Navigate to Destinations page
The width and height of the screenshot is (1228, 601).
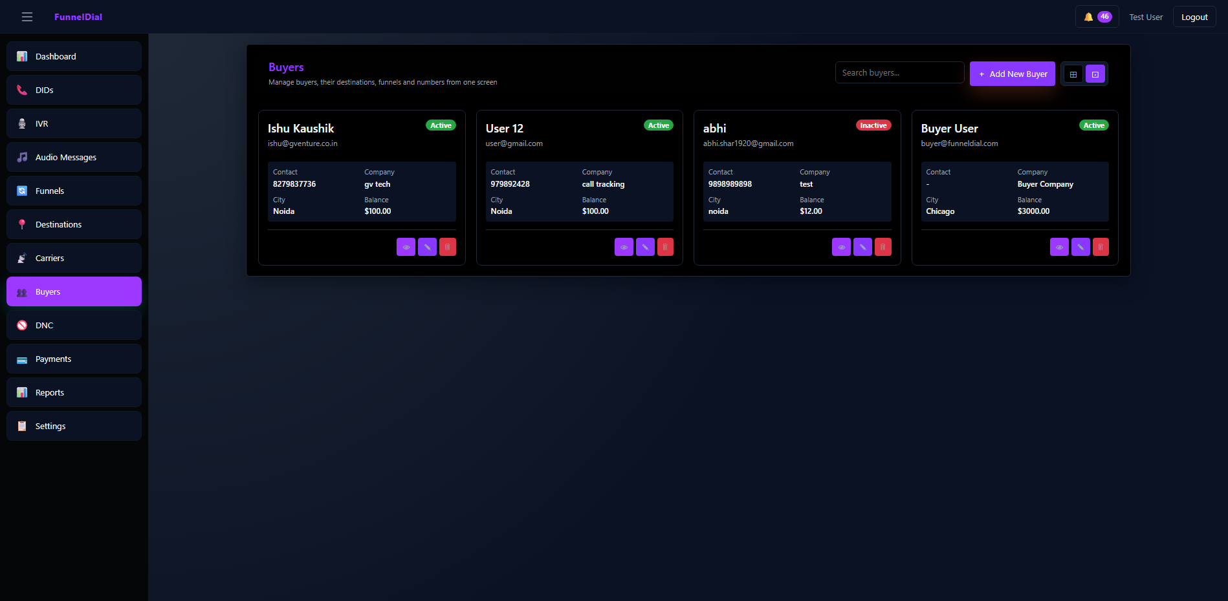(74, 224)
